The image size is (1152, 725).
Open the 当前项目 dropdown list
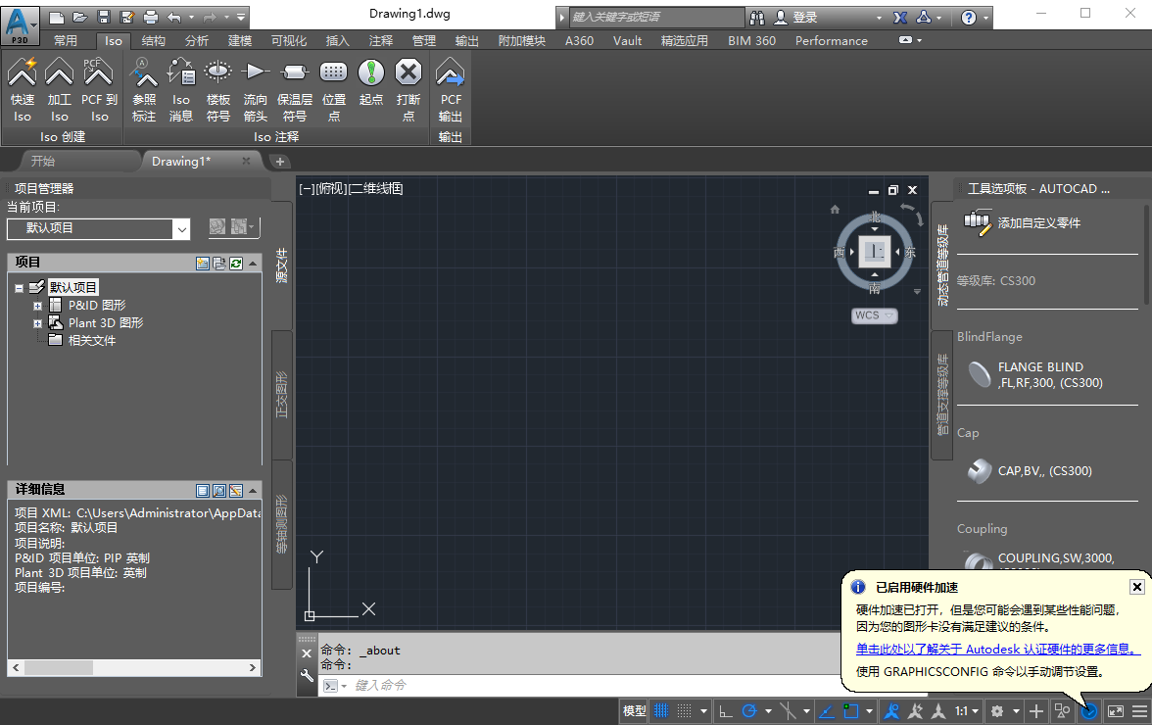pyautogui.click(x=181, y=228)
